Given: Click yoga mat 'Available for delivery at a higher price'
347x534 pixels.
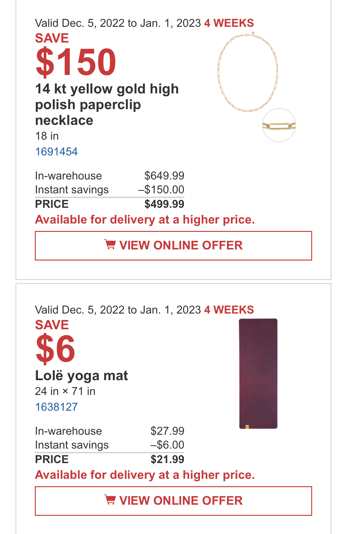Looking at the screenshot, I should 145,475.
